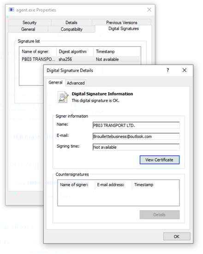The height and width of the screenshot is (254, 203).
Task: Click the sha256 digest algorithm cell
Action: 65,59
